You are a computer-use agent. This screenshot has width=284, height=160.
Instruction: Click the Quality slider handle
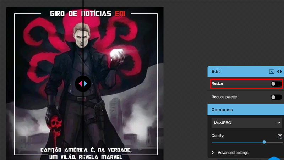click(264, 142)
